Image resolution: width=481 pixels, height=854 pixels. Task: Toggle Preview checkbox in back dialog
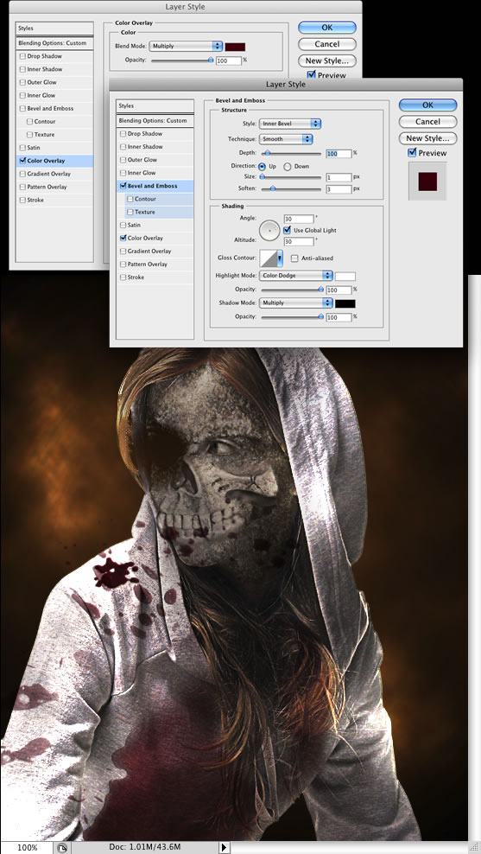311,75
